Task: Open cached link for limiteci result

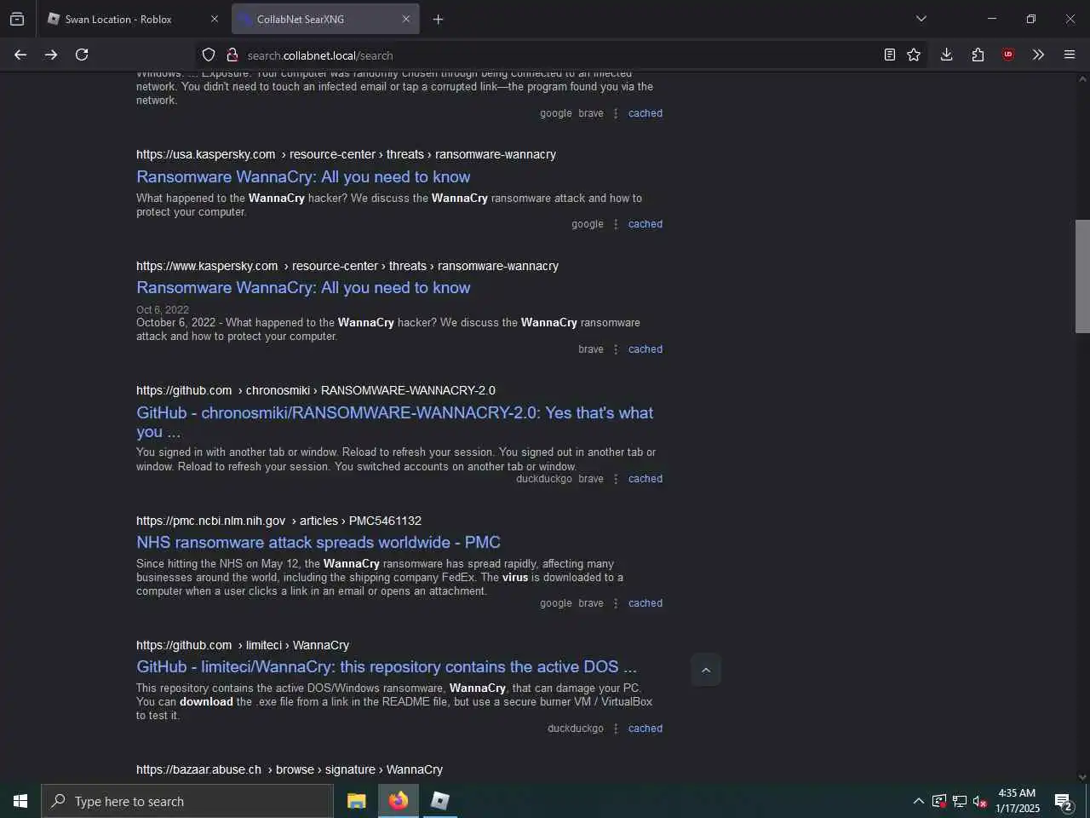Action: 645,729
